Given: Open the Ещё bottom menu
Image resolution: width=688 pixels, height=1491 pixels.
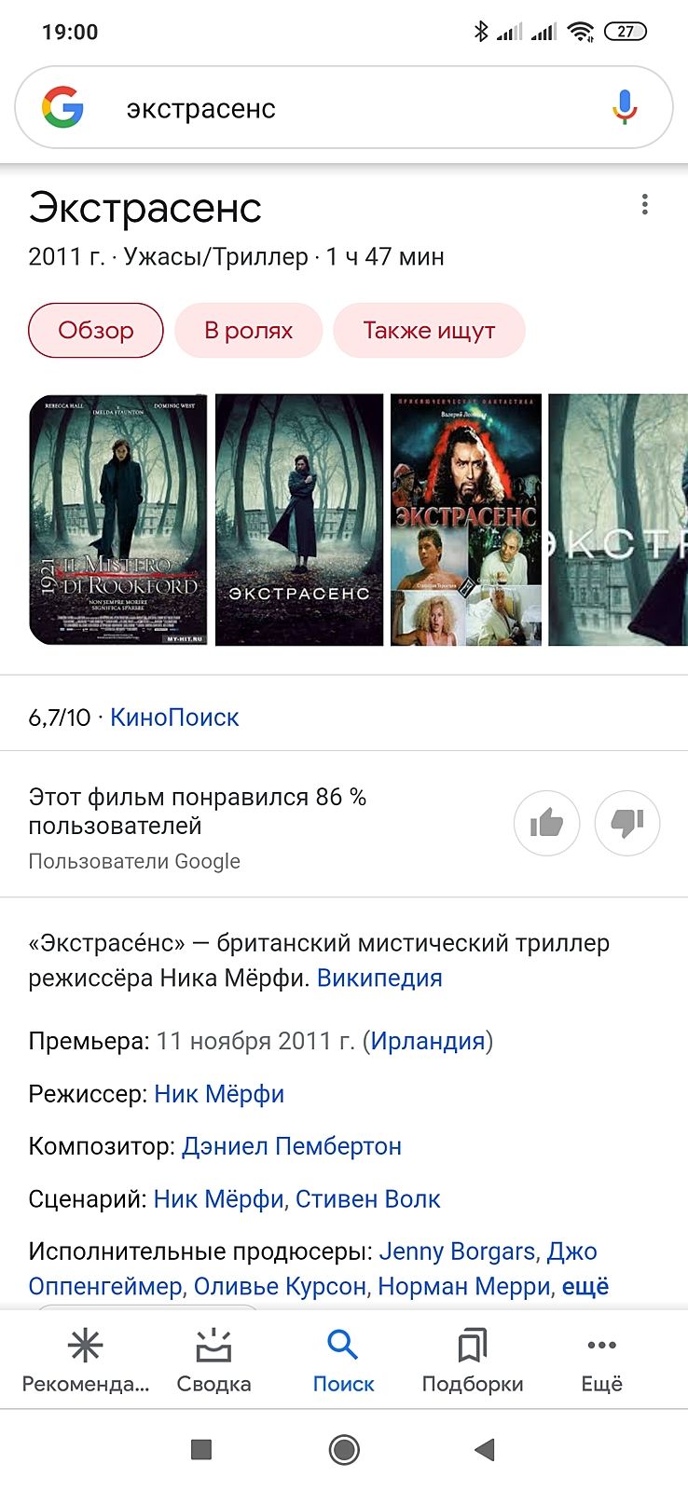Looking at the screenshot, I should coord(601,1360).
